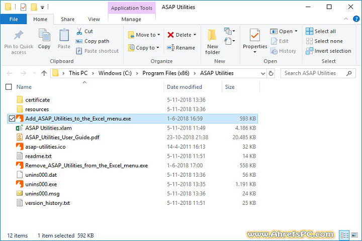The height and width of the screenshot is (241, 362).
Task: Uncheck Add_ASAP_Utilities_to_the_Excel_menu.exe checkbox
Action: (12, 118)
